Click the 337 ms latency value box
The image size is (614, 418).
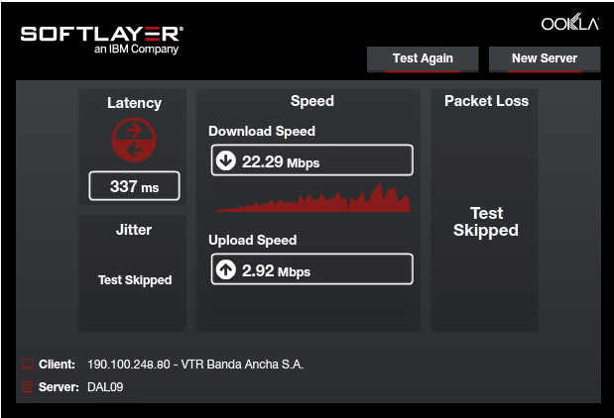pos(134,185)
